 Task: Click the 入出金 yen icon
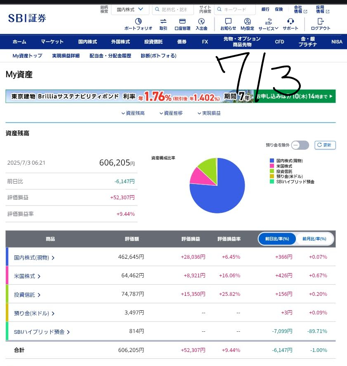pos(201,21)
